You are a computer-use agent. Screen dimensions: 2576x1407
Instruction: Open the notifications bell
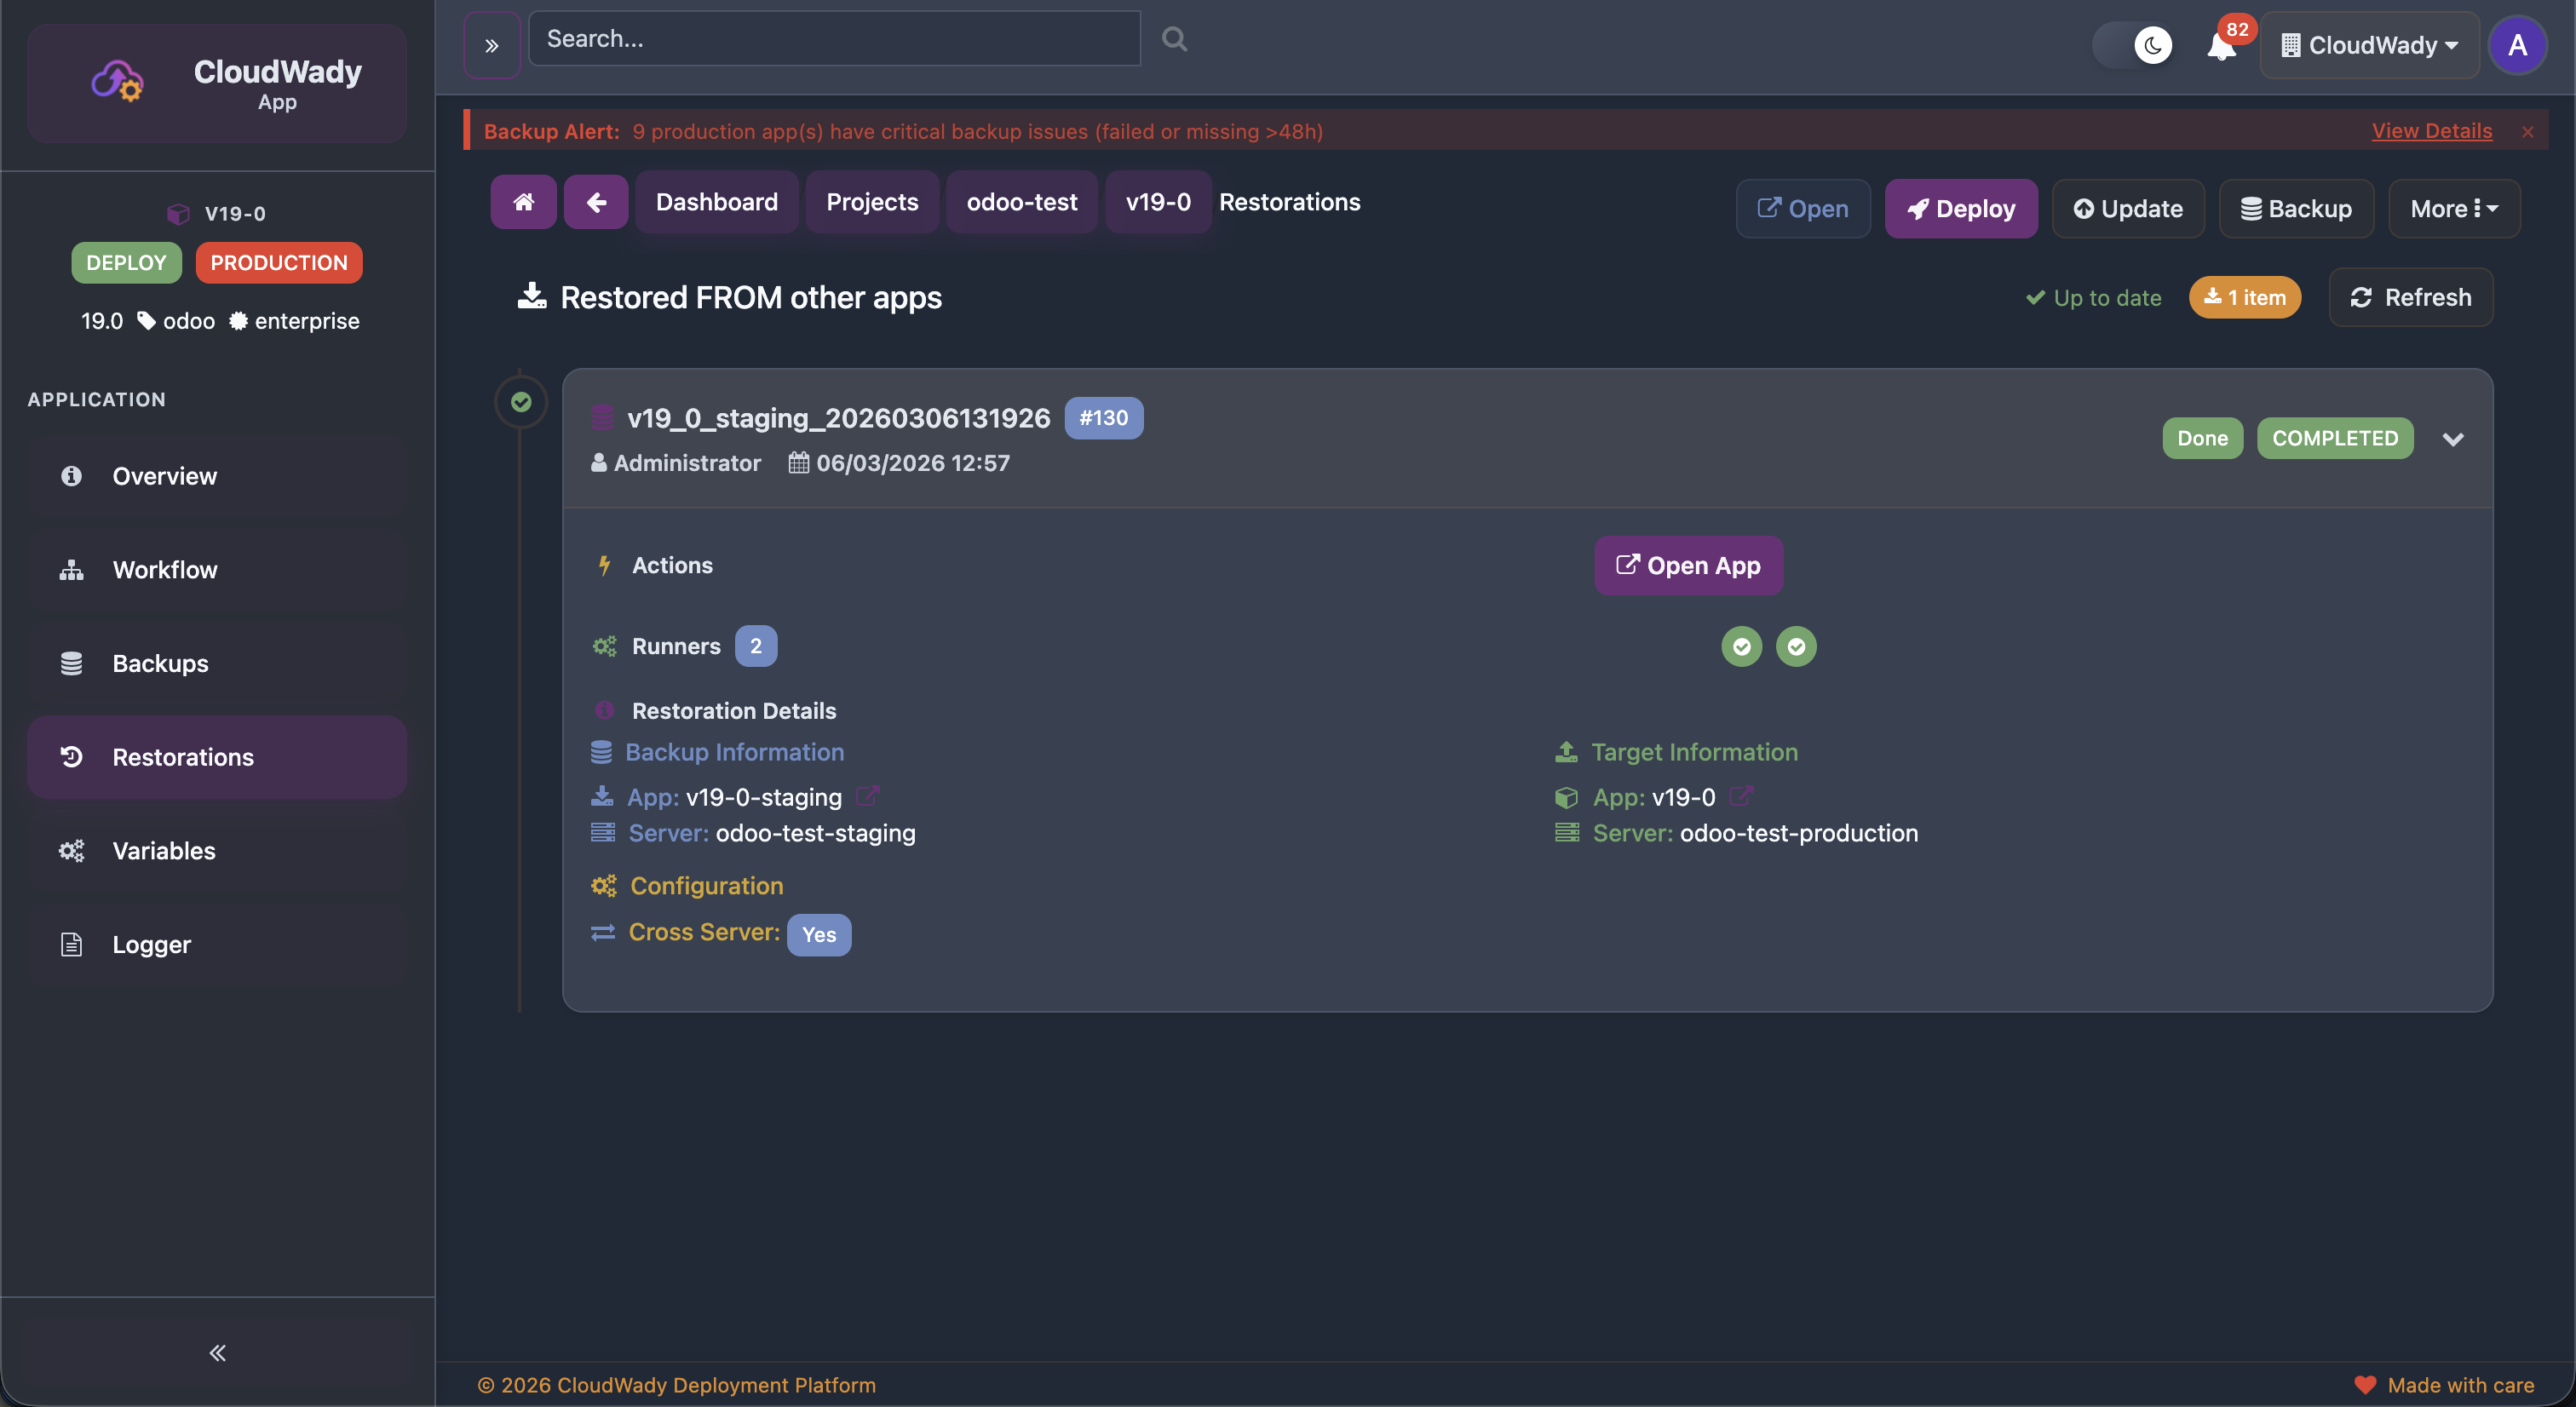click(2221, 46)
